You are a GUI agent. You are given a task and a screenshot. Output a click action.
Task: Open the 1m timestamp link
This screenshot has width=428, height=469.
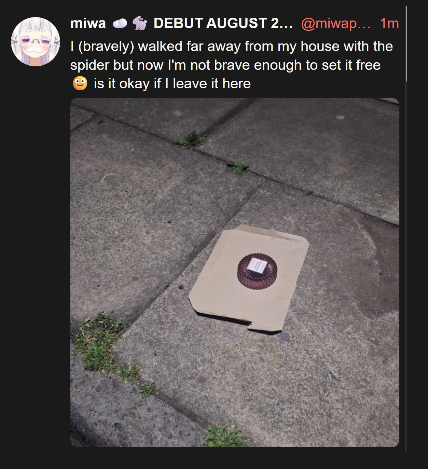pyautogui.click(x=389, y=23)
